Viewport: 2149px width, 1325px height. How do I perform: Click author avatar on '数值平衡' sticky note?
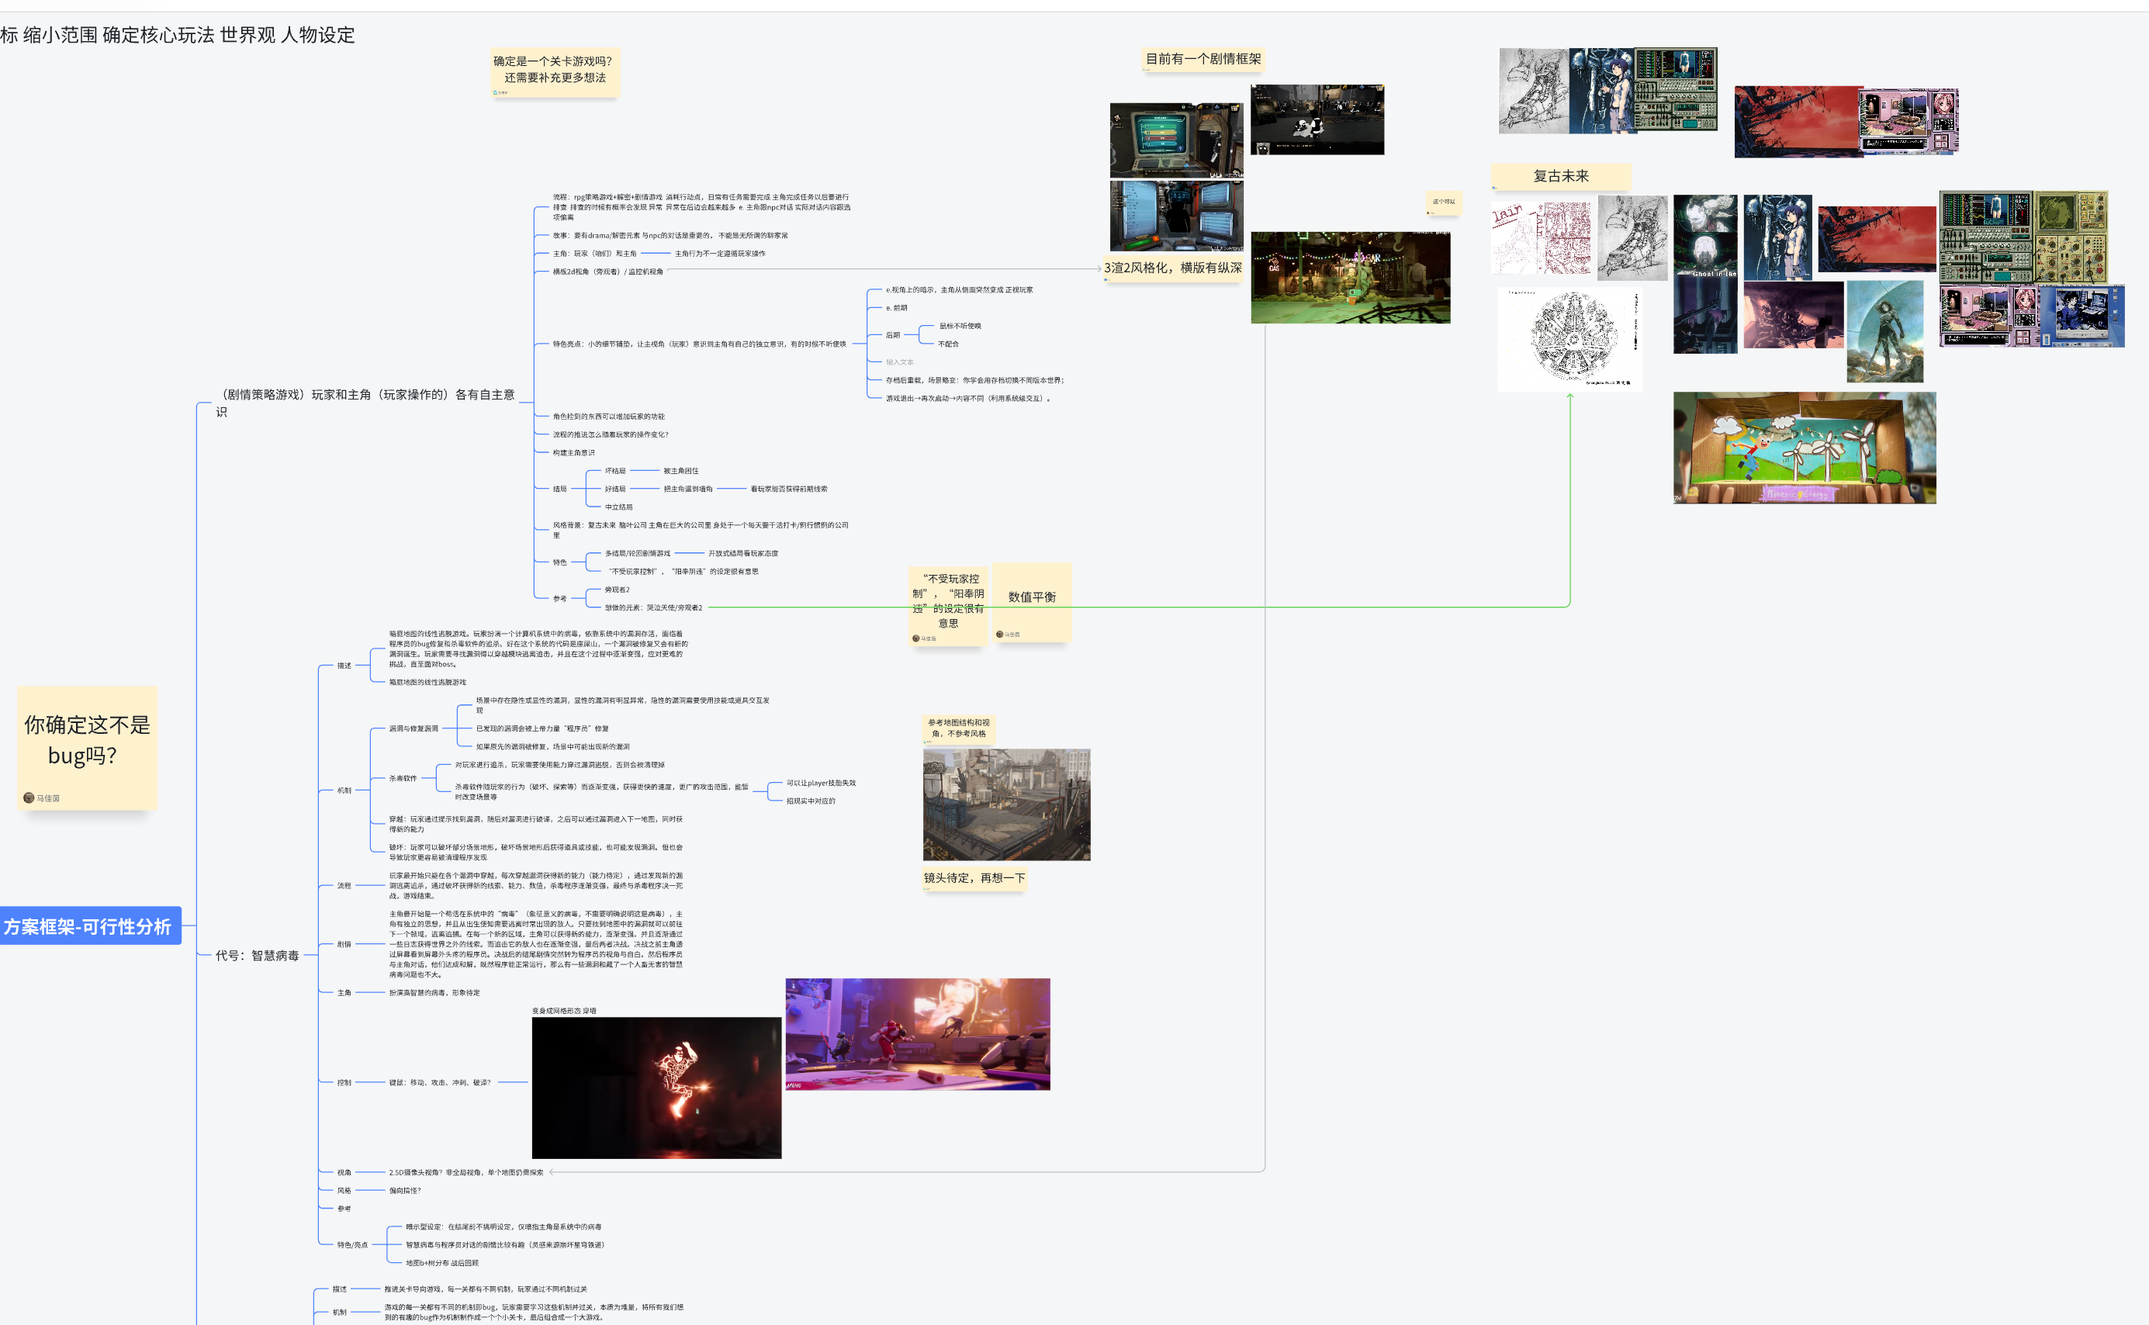[999, 634]
